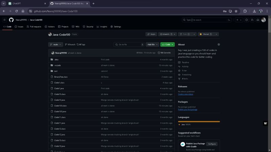271x152 pixels.
Task: Switch to the Issues tab
Action: tap(19, 27)
